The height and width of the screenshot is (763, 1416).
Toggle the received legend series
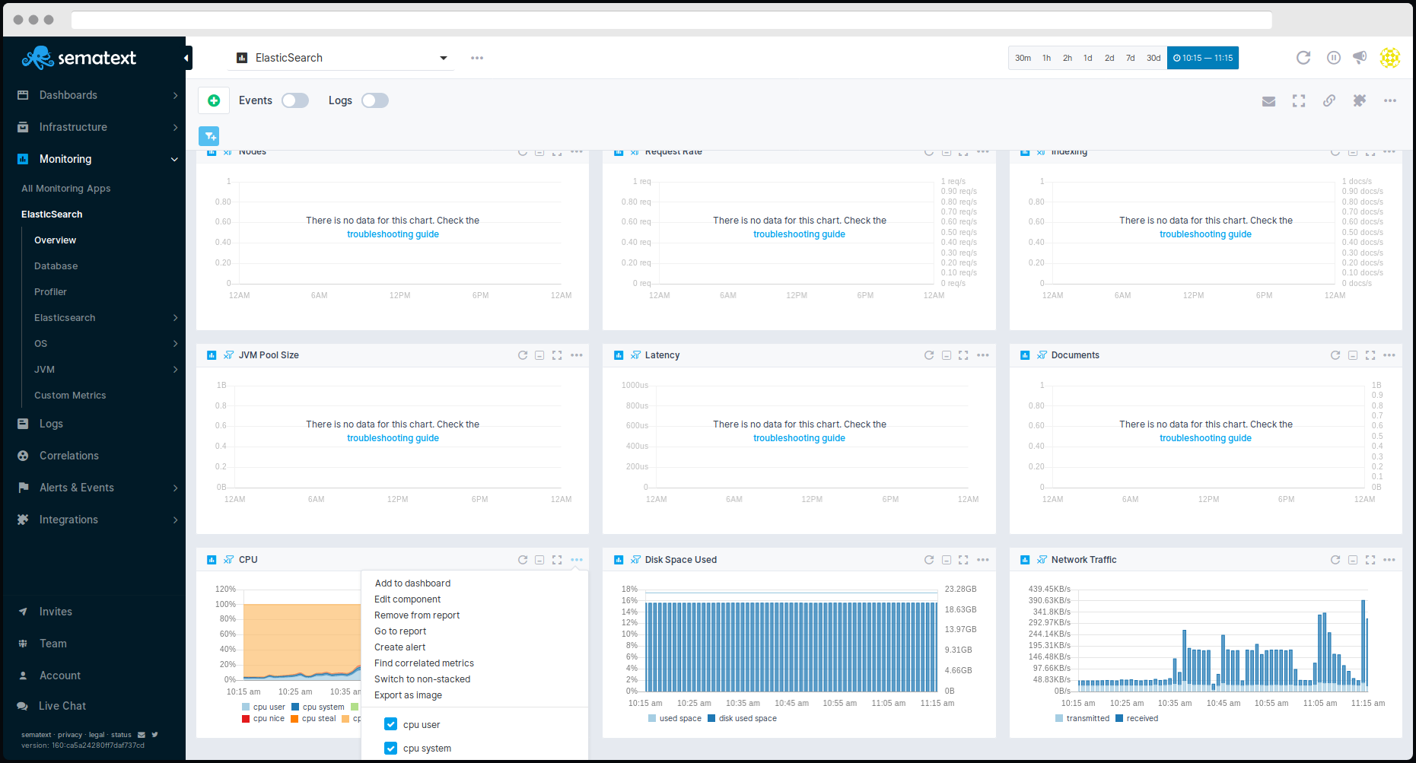tap(1137, 718)
